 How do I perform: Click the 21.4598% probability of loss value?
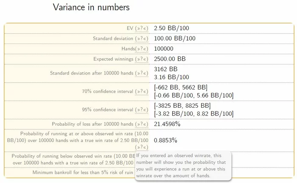click(x=167, y=124)
